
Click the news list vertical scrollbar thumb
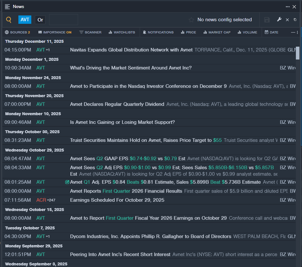[297, 53]
